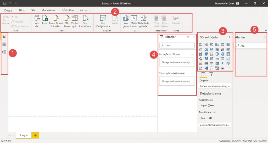Open the Data view table icon in sidebar
Screen dimensions: 268x143
pyautogui.click(x=4, y=44)
